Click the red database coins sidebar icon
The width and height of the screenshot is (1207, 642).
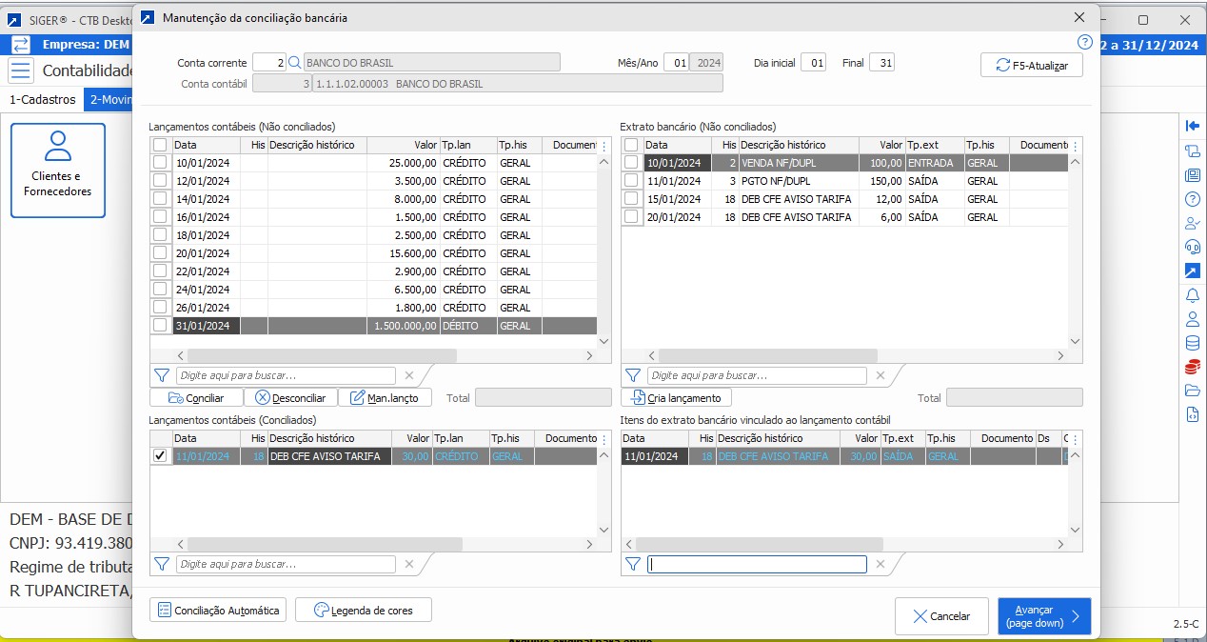click(x=1192, y=367)
